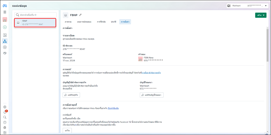Open the green สร้าง create dropdown button
Image resolution: width=271 pixels, height=135 pixels.
pyautogui.click(x=261, y=15)
